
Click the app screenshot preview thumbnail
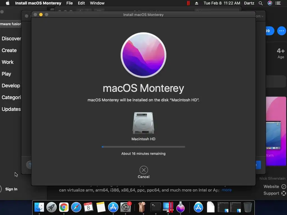[x=276, y=131]
